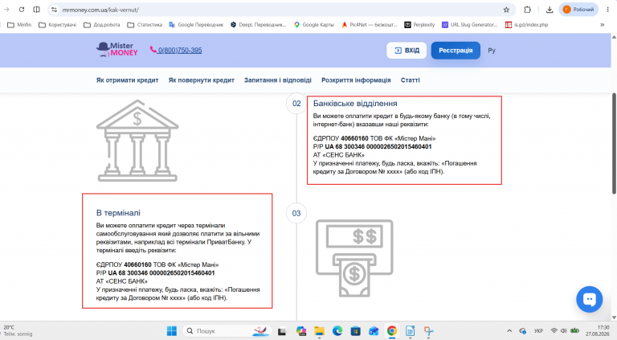Call the 0(800)750-395 phone link

(x=176, y=50)
